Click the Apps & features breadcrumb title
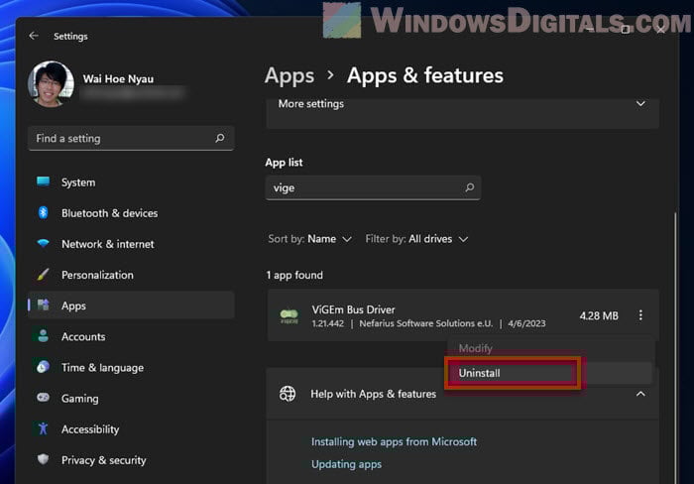The image size is (694, 484). pyautogui.click(x=425, y=75)
